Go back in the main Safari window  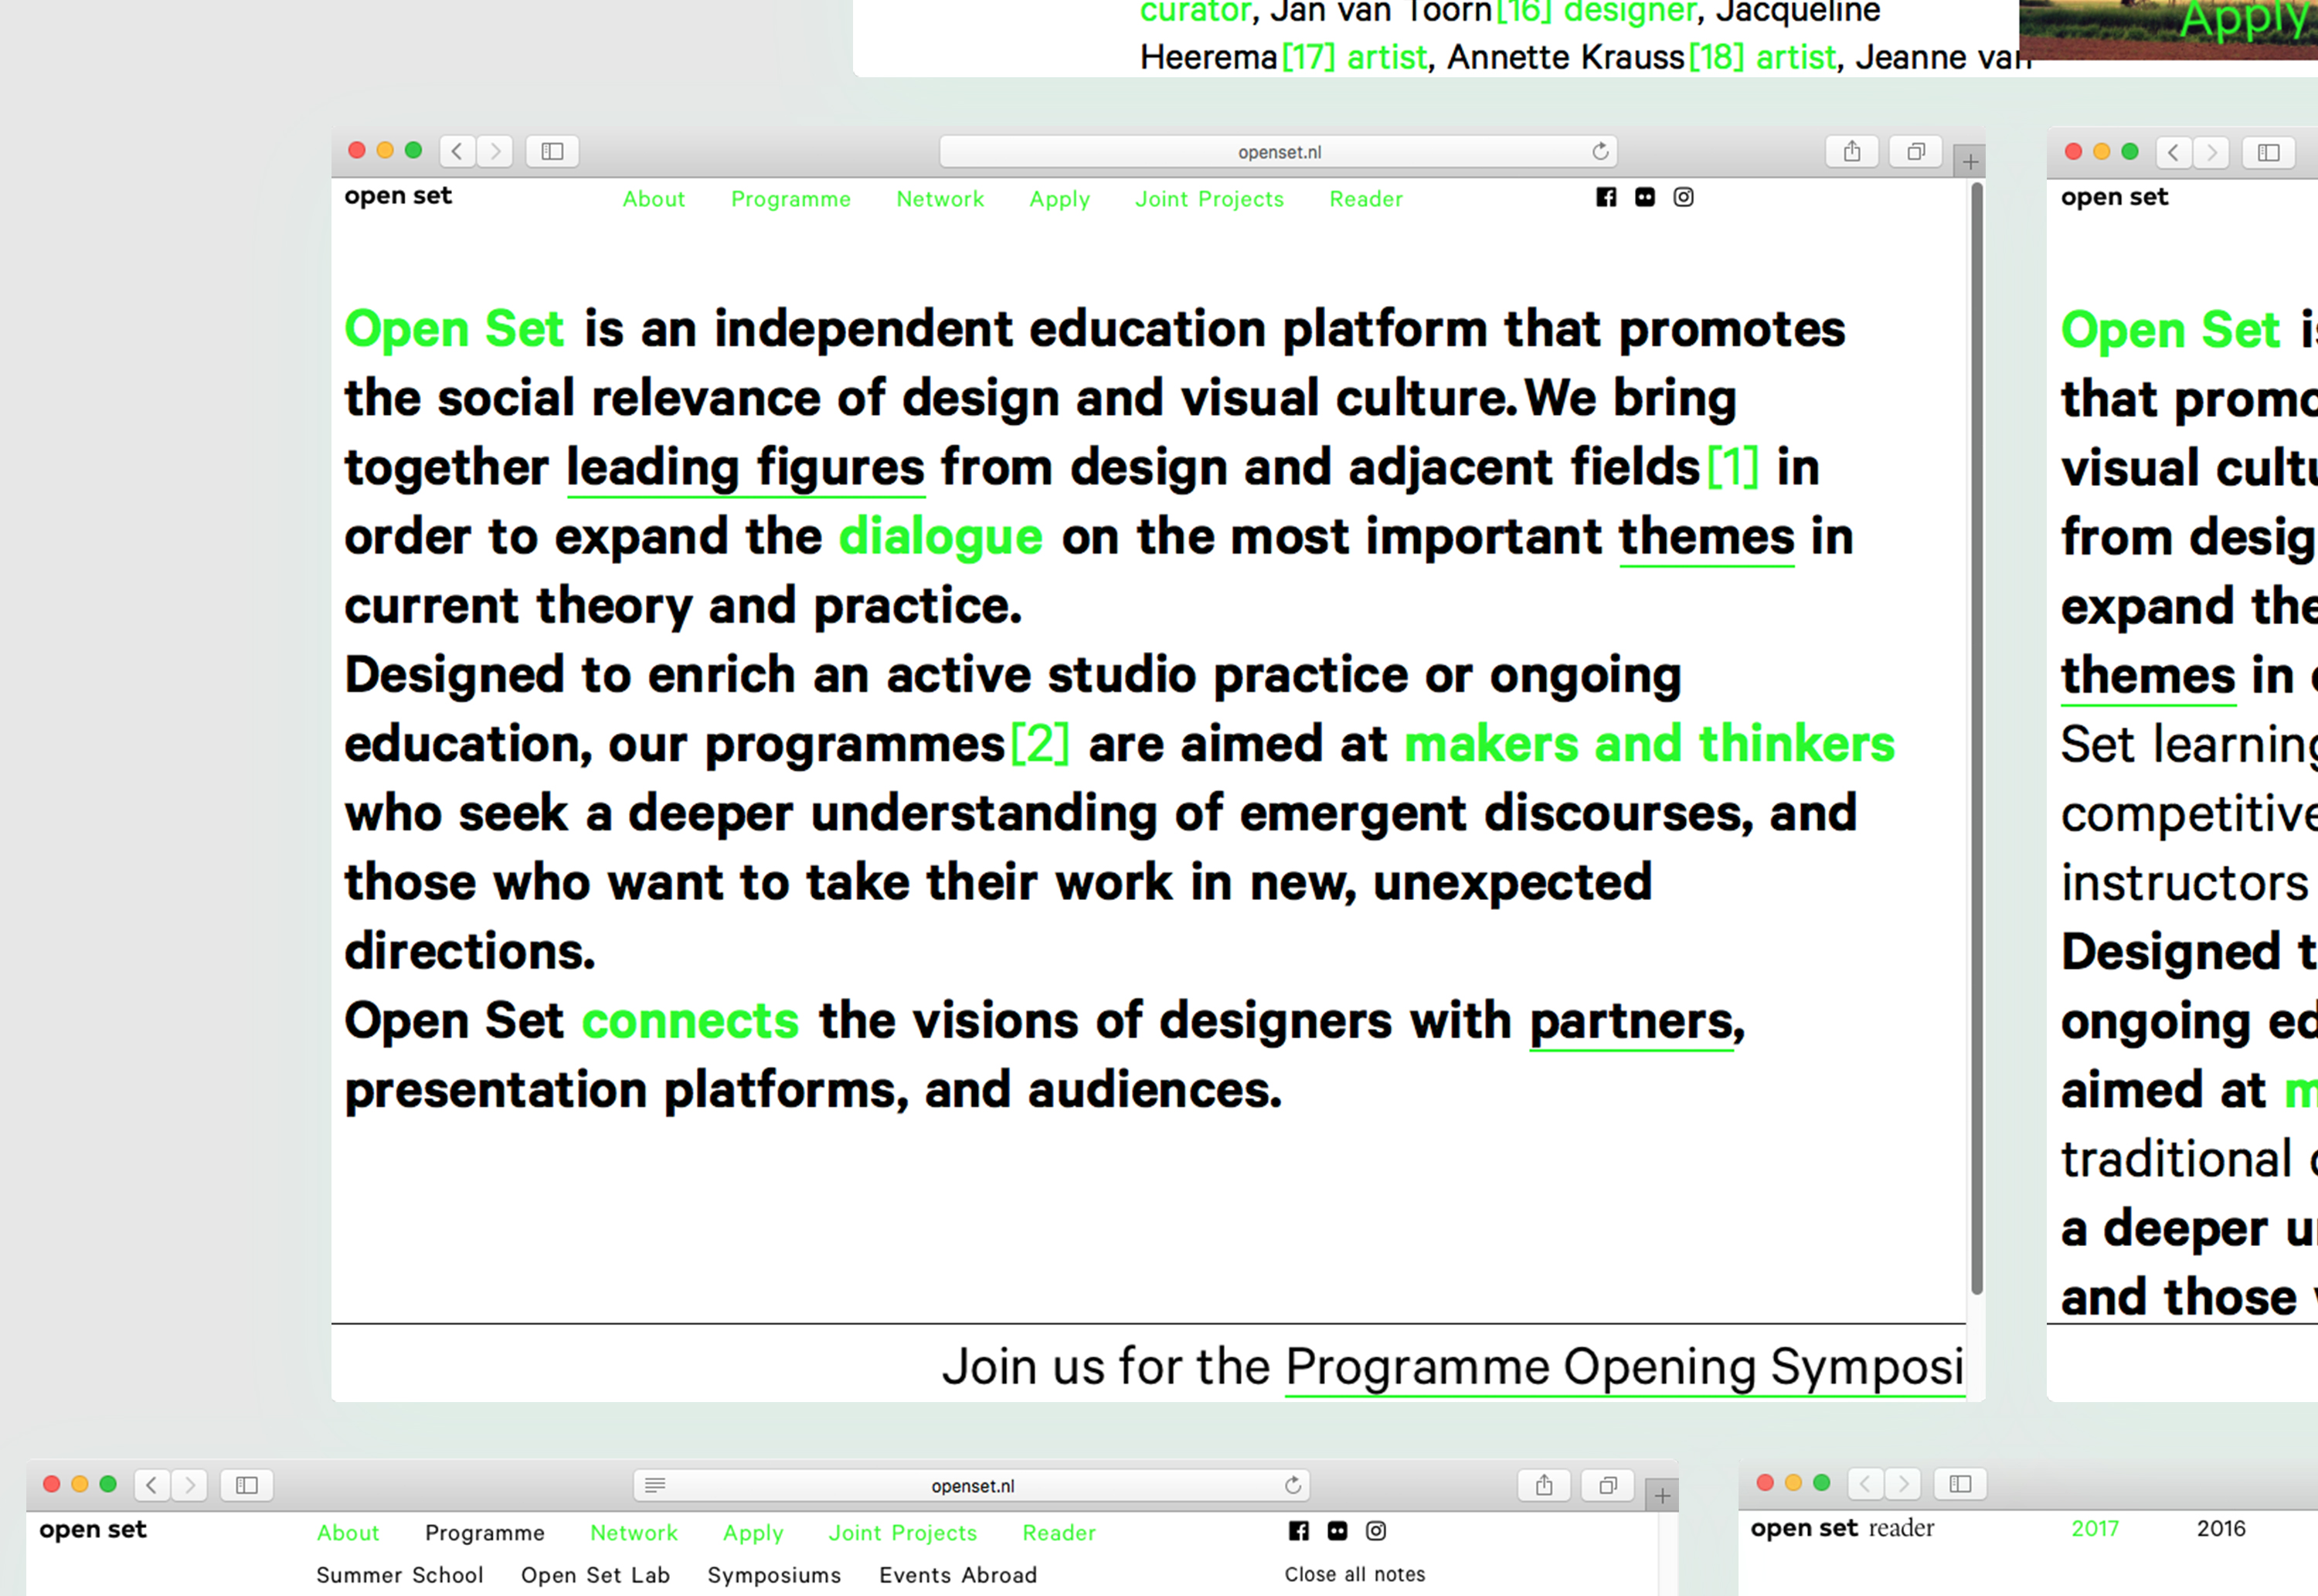[457, 151]
